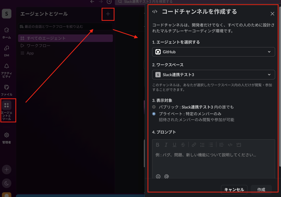281x197 pixels.
Task: Insert a link in prompt editor
Action: click(x=194, y=145)
